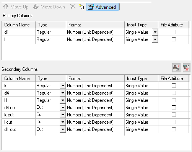
Task: Open Input Type dropdown for l primary row
Action: click(155, 39)
